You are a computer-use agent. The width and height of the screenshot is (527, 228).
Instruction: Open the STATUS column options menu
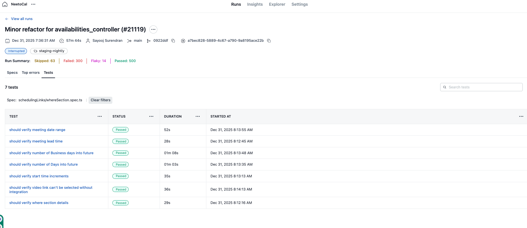pyautogui.click(x=151, y=116)
